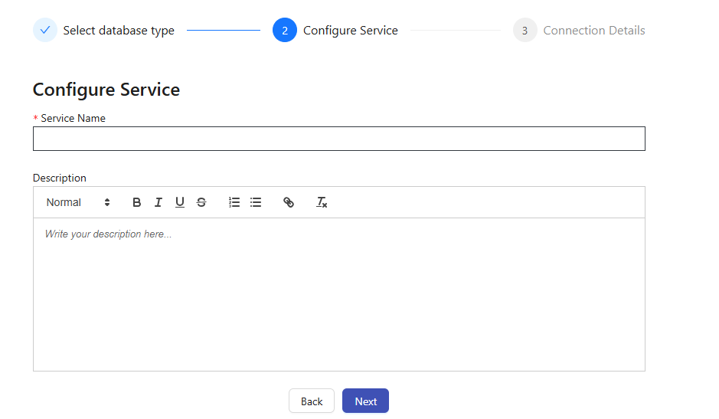
Task: Select the Connection Details step label
Action: [594, 31]
